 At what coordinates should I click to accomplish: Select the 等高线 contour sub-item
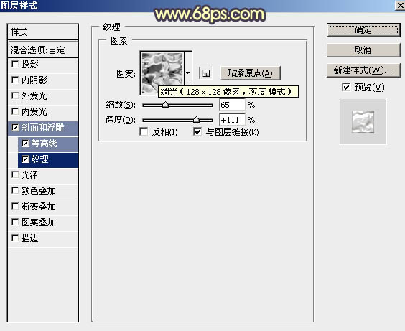[x=48, y=144]
